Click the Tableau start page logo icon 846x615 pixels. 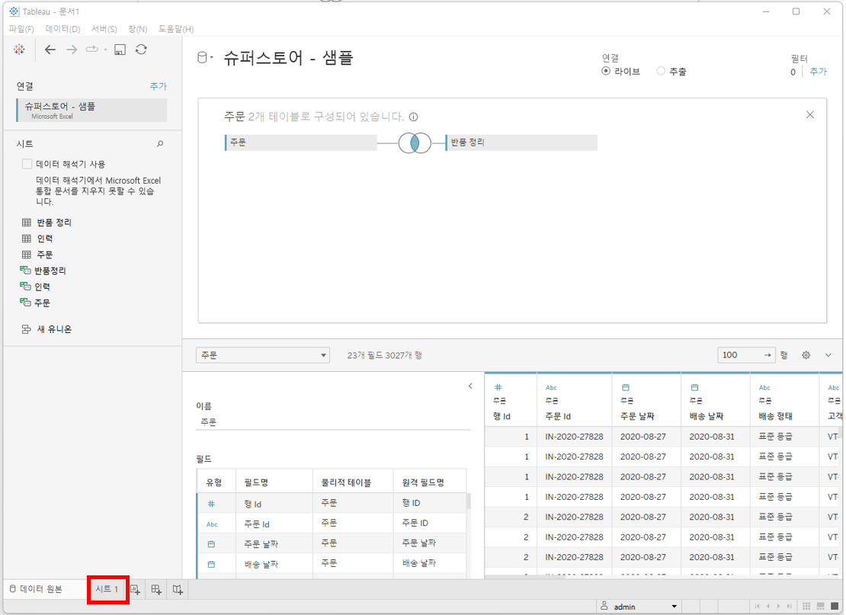(x=19, y=50)
